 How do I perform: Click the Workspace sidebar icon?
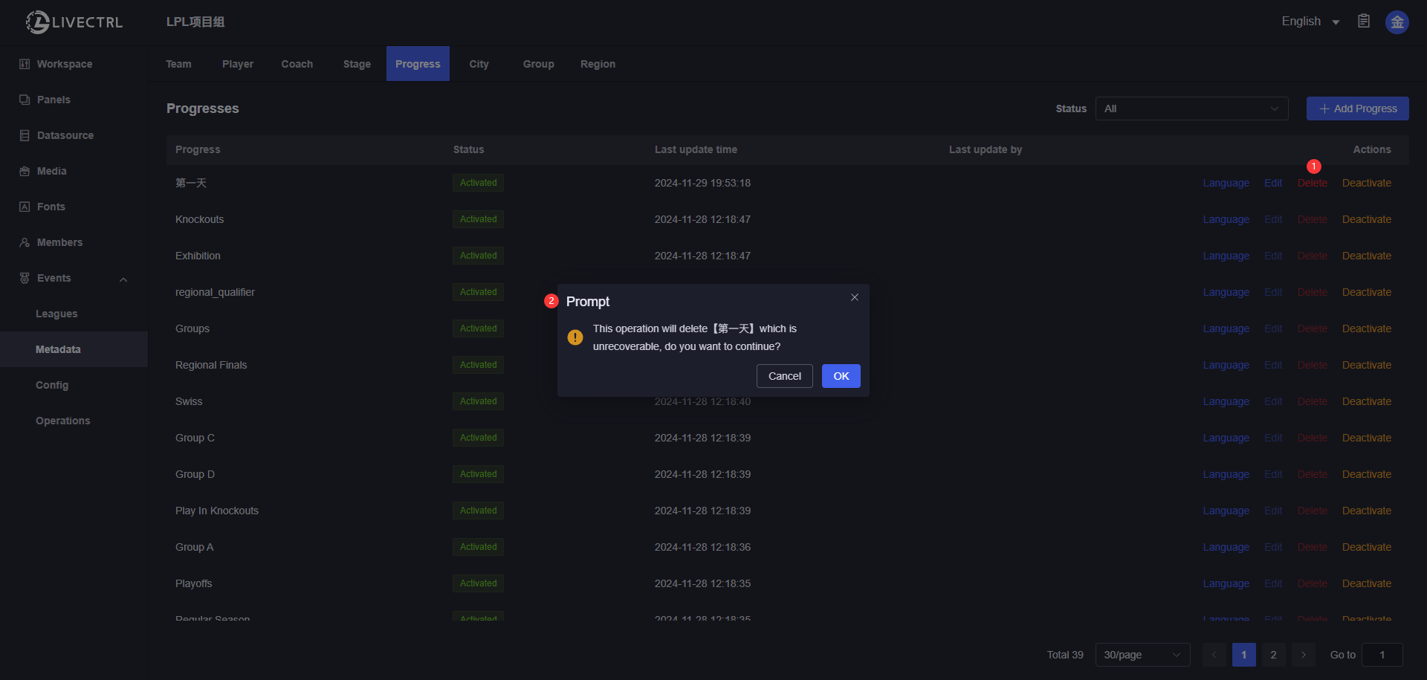[x=25, y=64]
